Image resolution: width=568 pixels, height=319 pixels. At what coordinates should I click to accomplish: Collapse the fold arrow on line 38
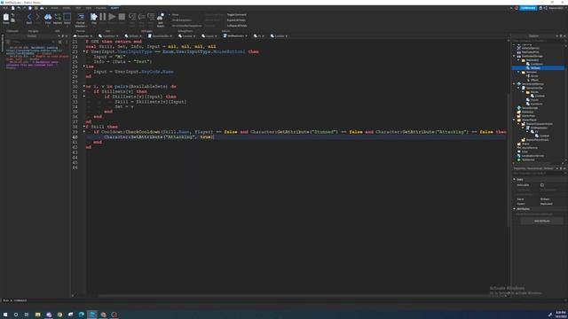pyautogui.click(x=84, y=127)
